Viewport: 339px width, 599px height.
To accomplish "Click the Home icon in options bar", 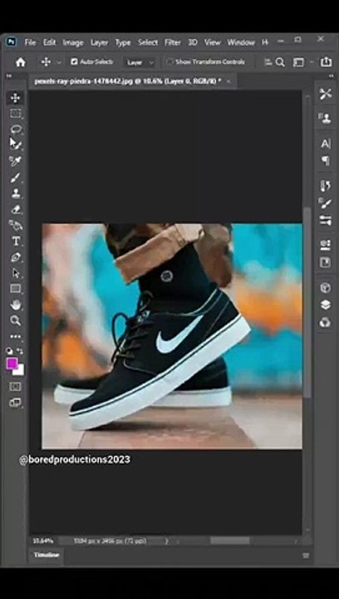I will tap(20, 62).
